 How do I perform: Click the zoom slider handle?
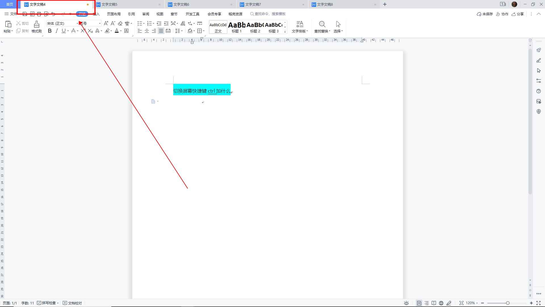[508, 303]
